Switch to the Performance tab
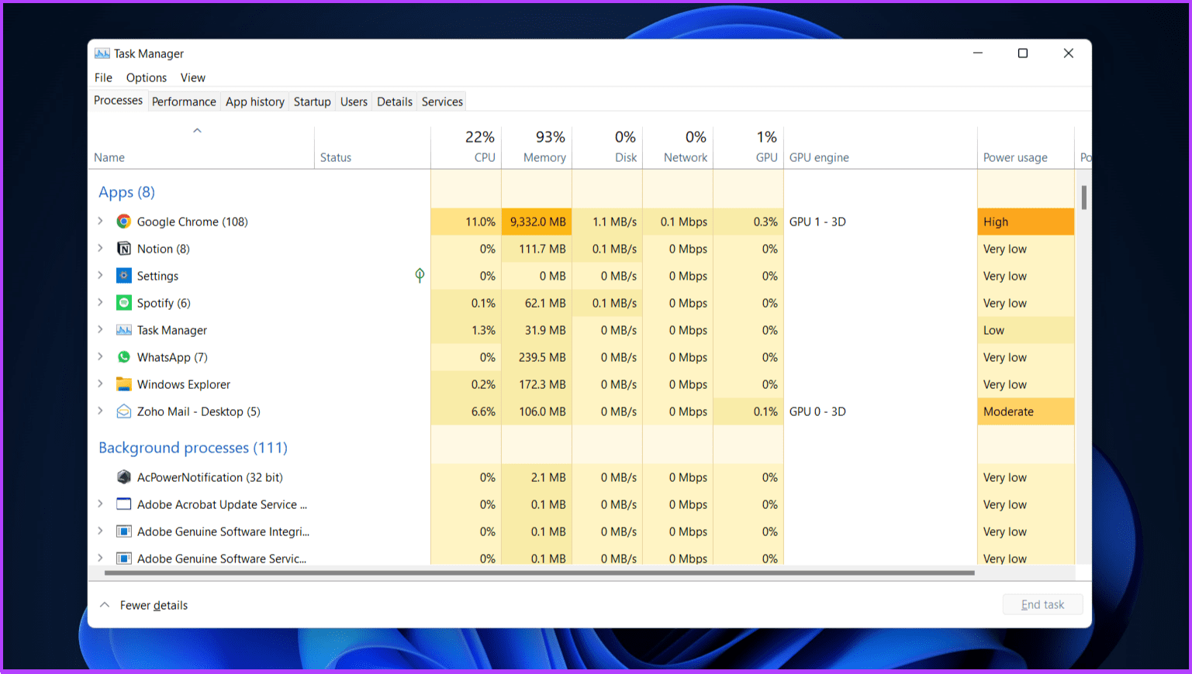 pyautogui.click(x=184, y=101)
